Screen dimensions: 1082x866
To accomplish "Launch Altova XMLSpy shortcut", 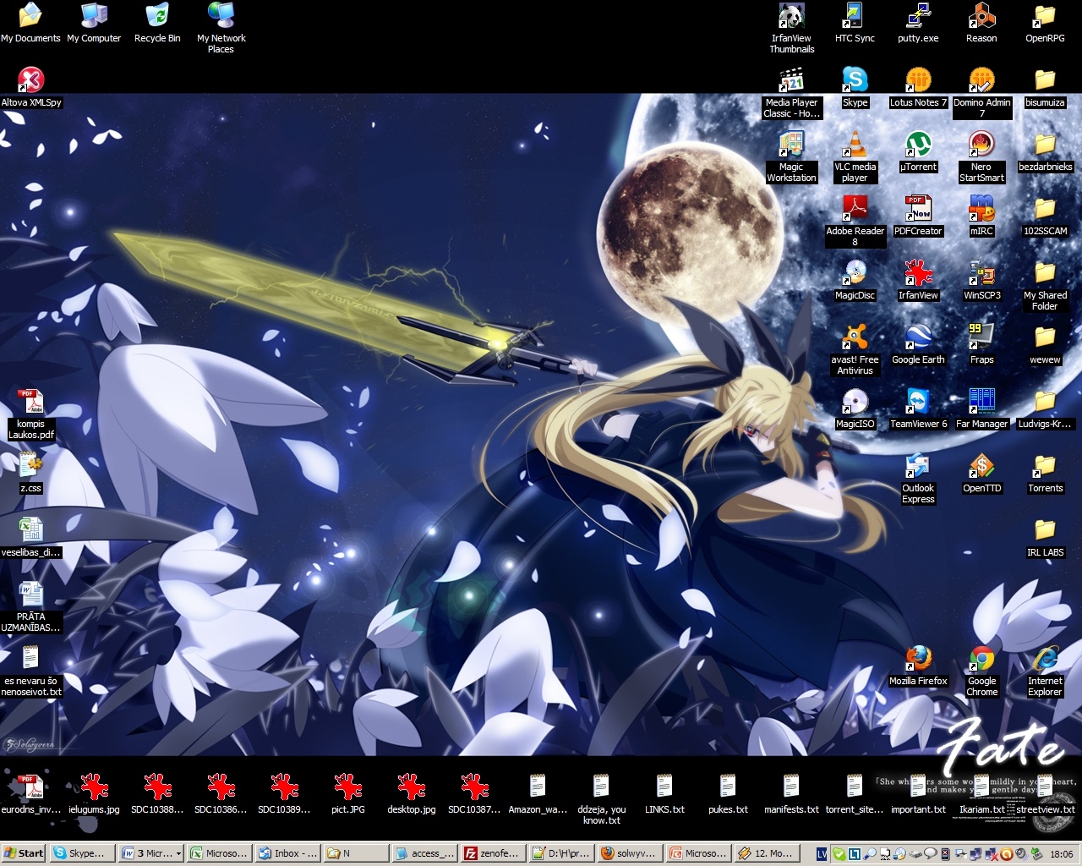I will (30, 87).
